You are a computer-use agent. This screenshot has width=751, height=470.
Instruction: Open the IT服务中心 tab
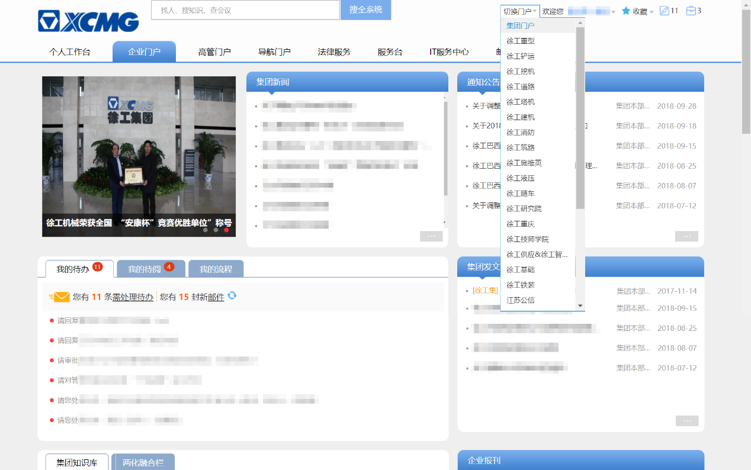449,52
